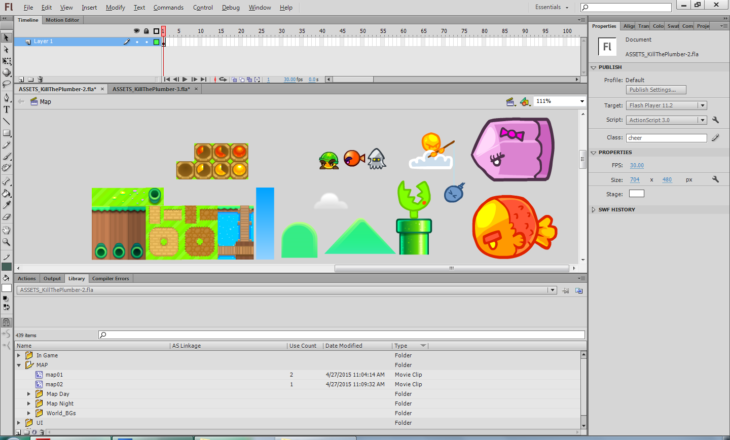The width and height of the screenshot is (730, 440).
Task: Open the Commands menu
Action: (x=168, y=8)
